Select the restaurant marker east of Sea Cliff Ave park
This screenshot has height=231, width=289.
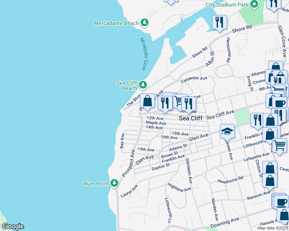(257, 121)
